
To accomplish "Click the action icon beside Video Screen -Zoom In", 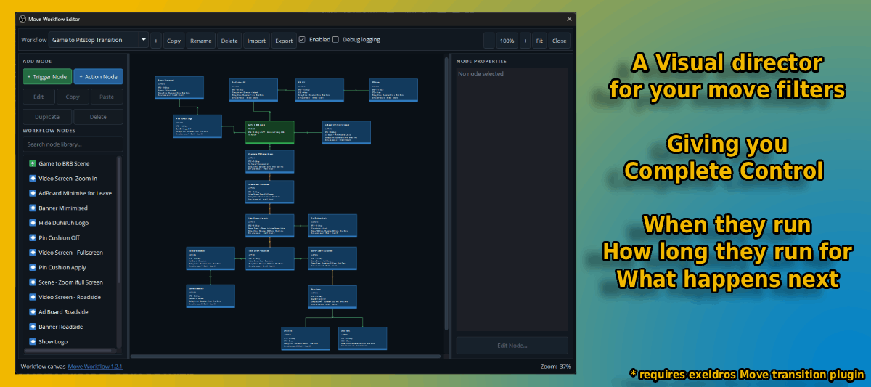I will coord(33,178).
